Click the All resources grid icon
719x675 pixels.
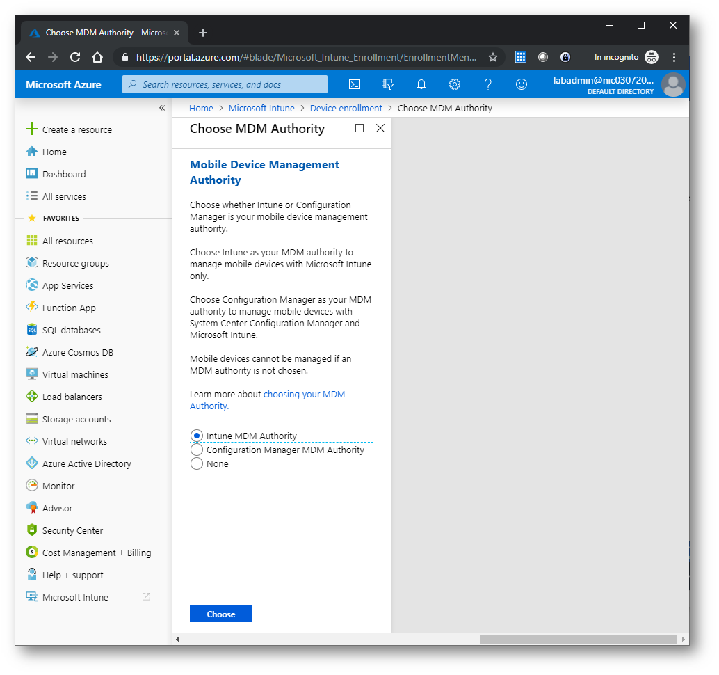point(32,241)
